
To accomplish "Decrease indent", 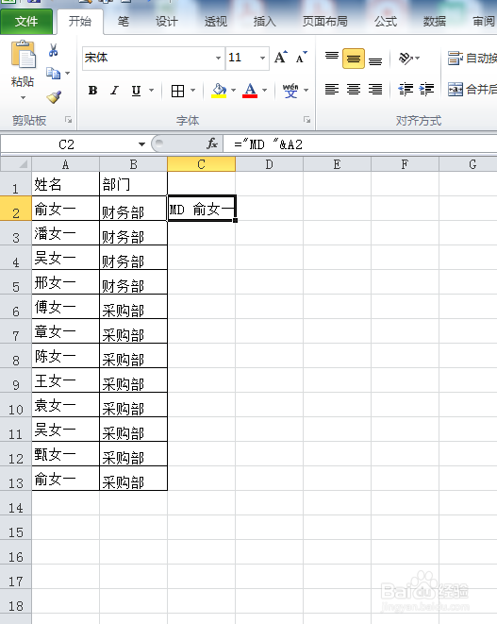I will pos(406,89).
